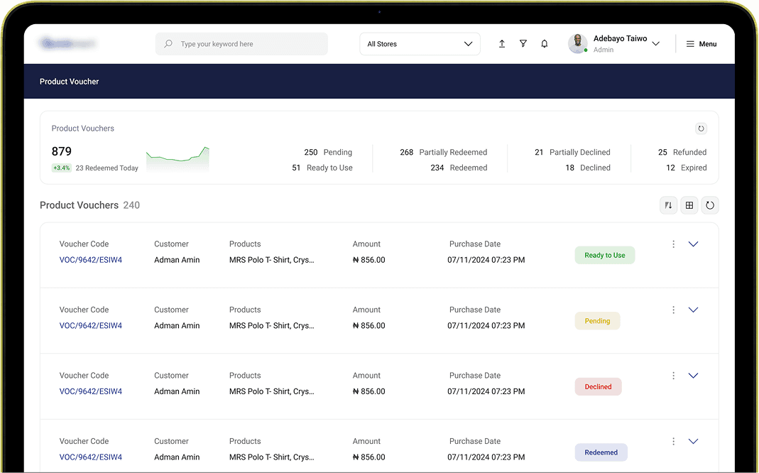The image size is (759, 473).
Task: Select the 12 Expired stat
Action: pos(687,168)
